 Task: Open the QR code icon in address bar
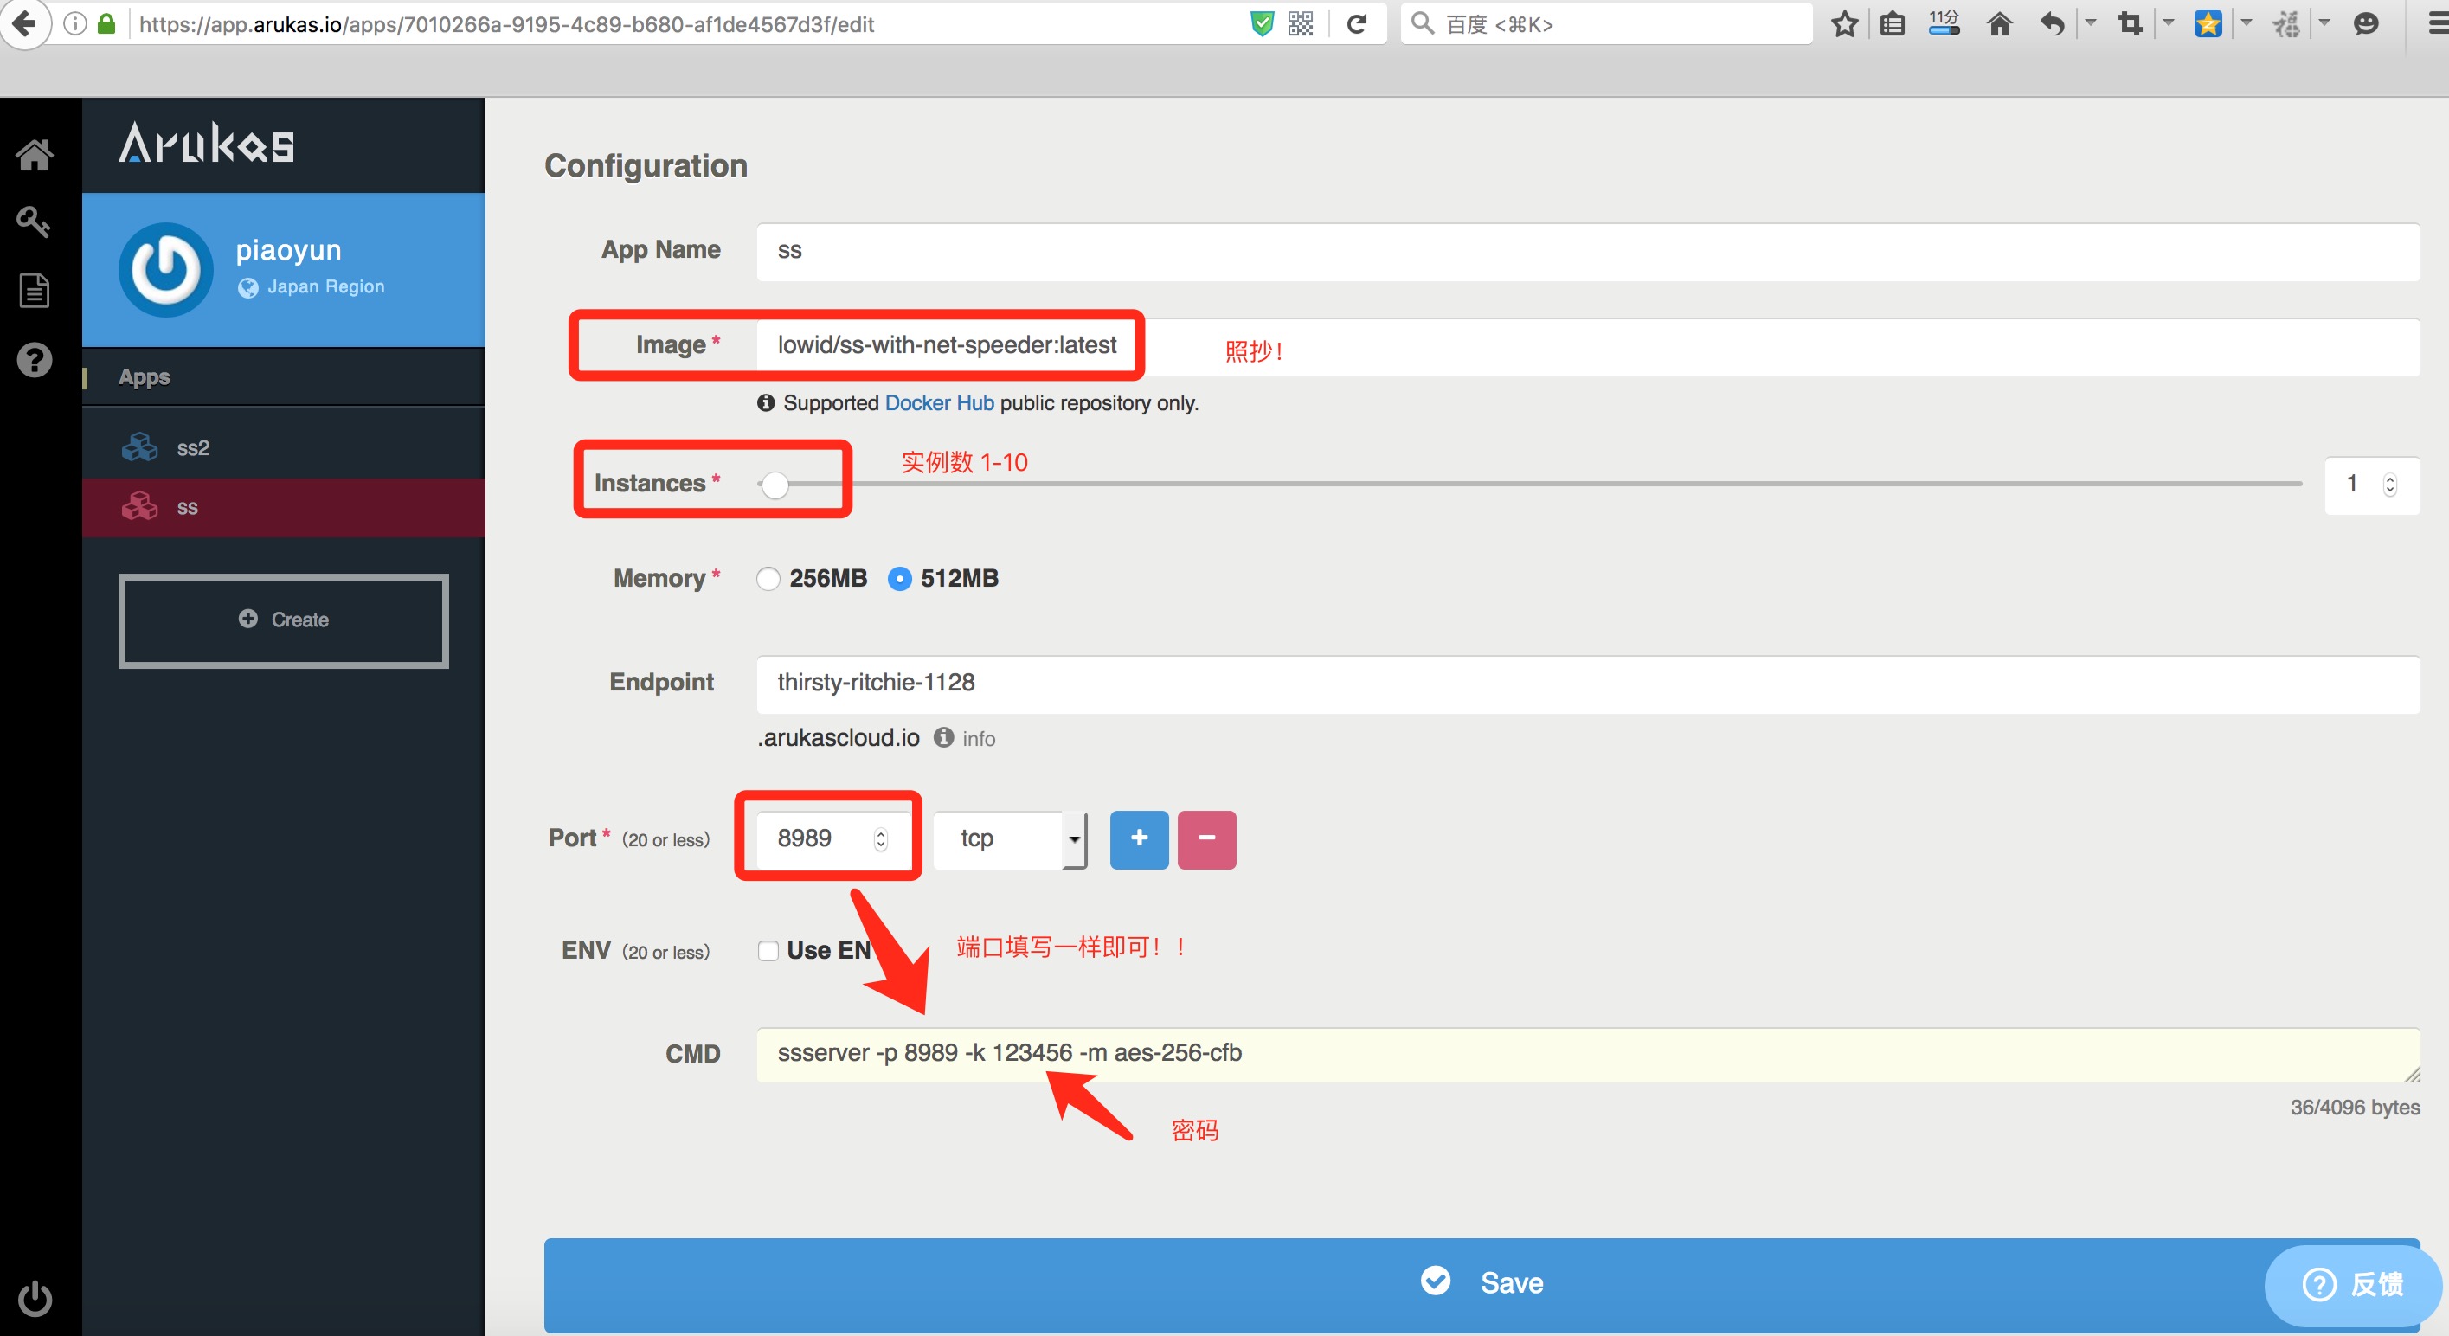[x=1300, y=23]
